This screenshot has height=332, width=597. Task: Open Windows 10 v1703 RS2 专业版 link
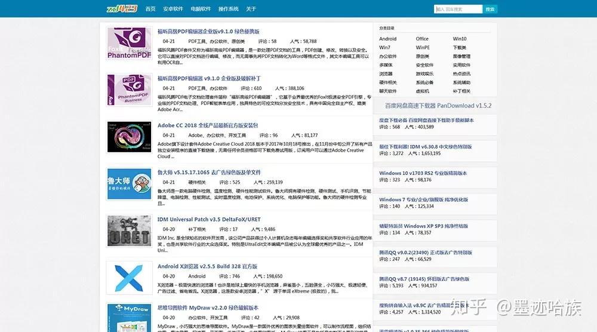(423, 173)
